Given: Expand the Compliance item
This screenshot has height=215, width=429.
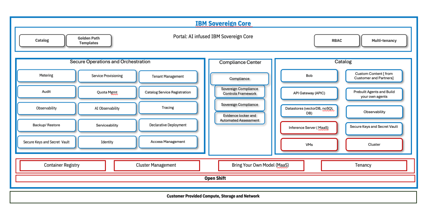Looking at the screenshot, I should (x=239, y=78).
